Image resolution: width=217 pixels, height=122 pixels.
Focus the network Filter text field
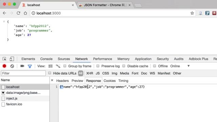coord(23,73)
